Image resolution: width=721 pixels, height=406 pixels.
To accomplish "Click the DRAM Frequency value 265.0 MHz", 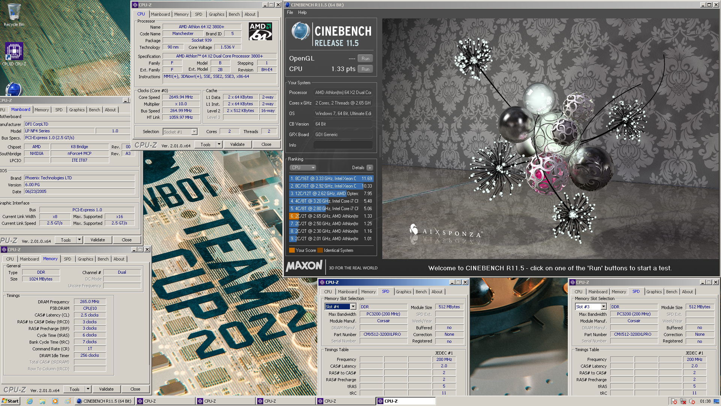I will 90,301.
